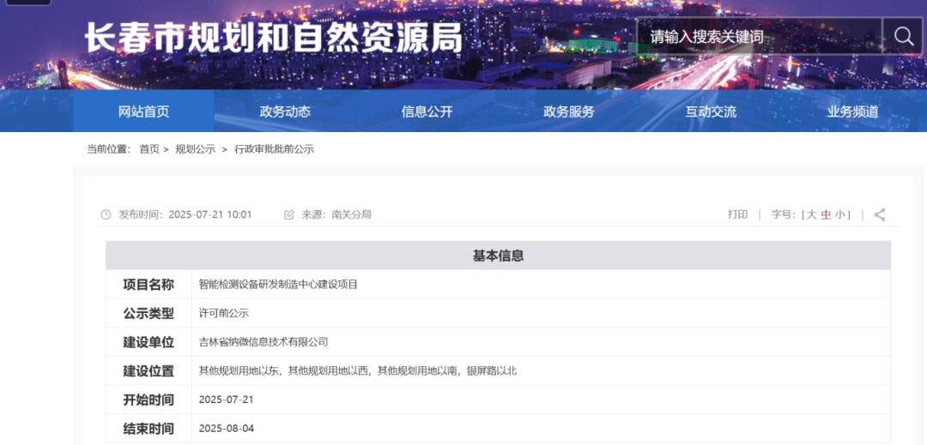This screenshot has width=927, height=445.
Task: Open the 政务服务 nav tab
Action: click(x=569, y=111)
